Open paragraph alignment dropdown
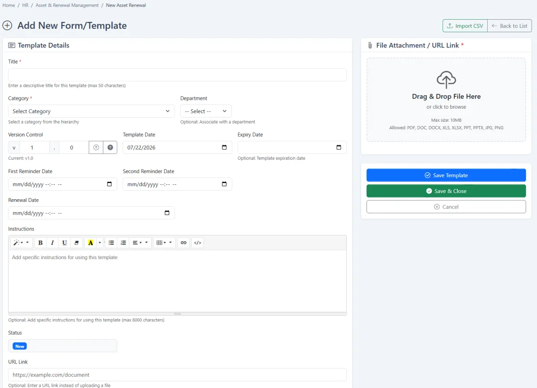 click(x=140, y=243)
